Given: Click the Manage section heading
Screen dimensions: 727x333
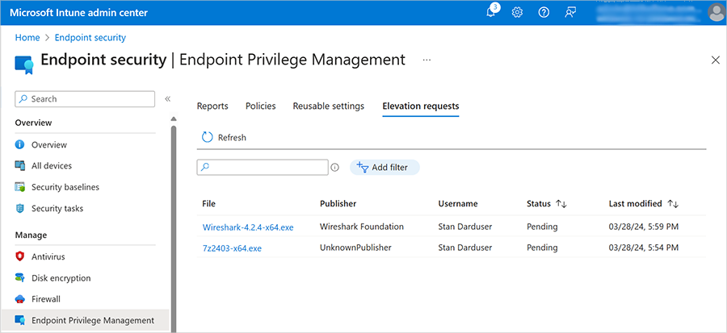Looking at the screenshot, I should [31, 235].
